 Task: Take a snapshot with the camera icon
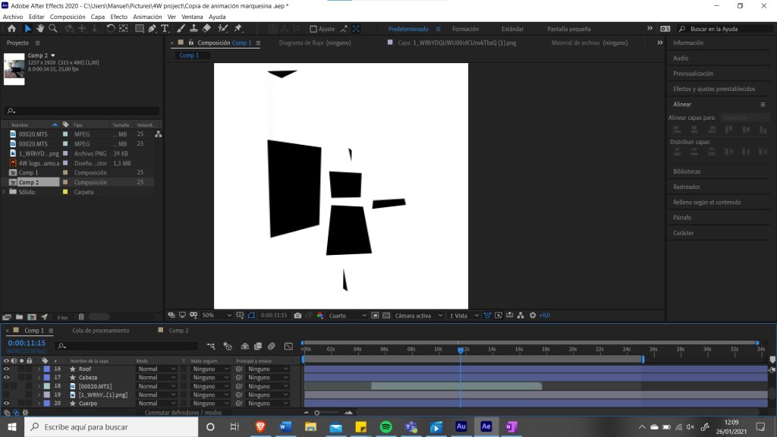point(297,316)
